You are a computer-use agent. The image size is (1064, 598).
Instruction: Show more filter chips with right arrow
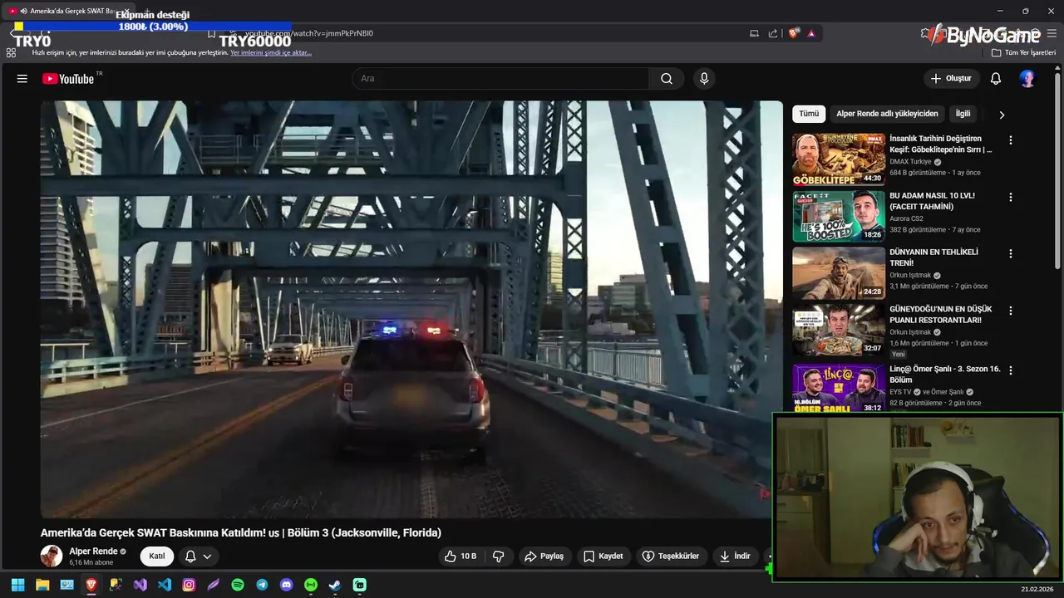click(1002, 115)
